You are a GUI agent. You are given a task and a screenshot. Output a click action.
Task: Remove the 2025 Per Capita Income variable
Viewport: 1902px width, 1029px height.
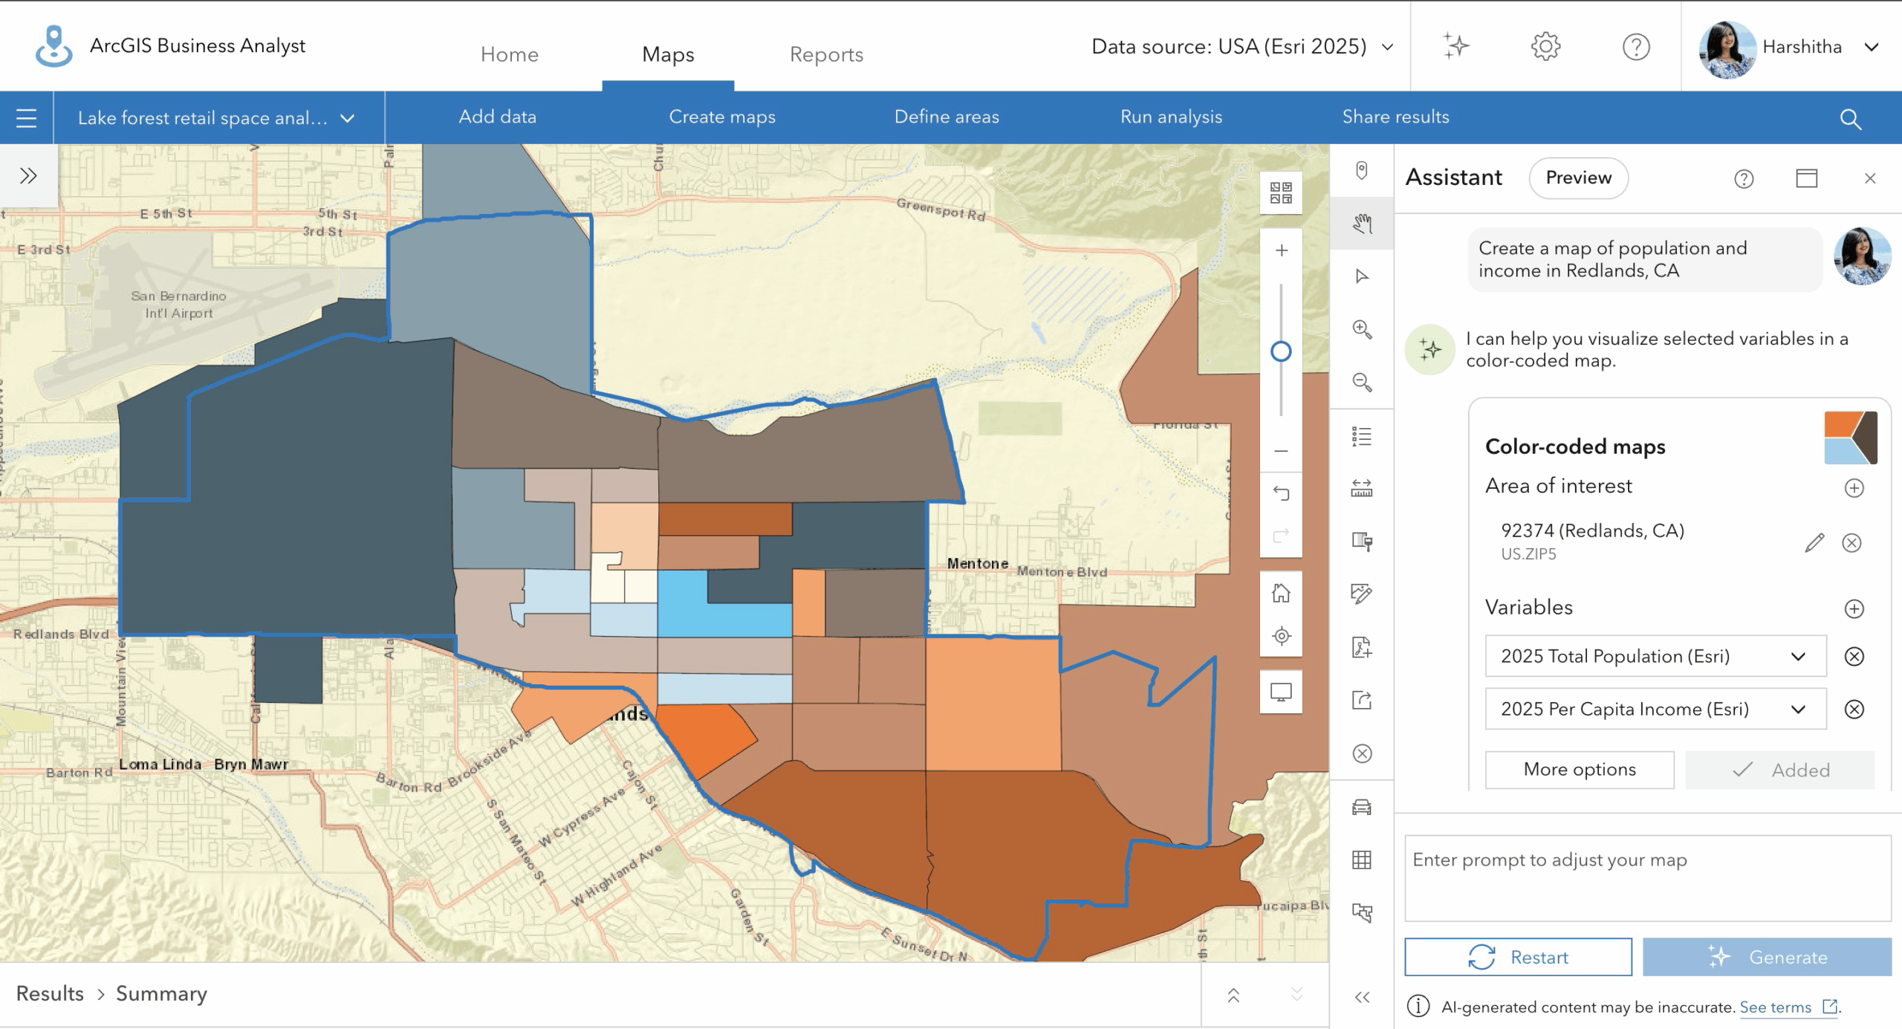1854,709
